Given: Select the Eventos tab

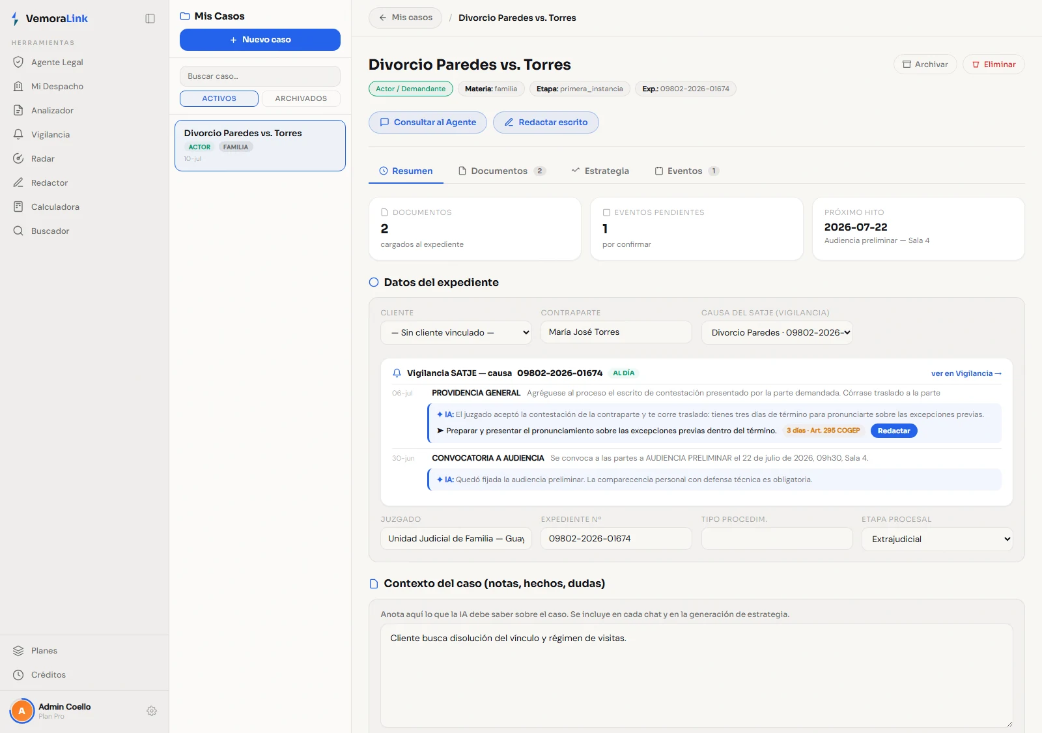Looking at the screenshot, I should tap(686, 171).
